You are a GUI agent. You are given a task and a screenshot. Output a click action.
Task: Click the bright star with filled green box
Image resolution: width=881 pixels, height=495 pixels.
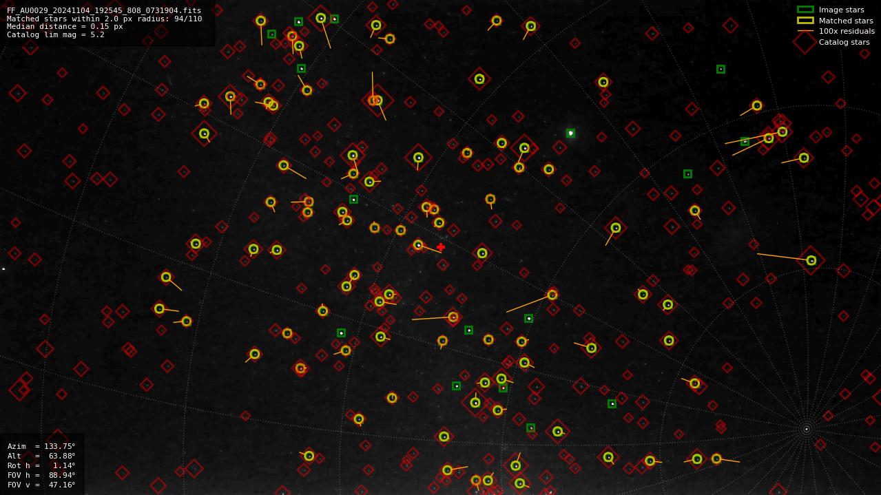(x=570, y=133)
